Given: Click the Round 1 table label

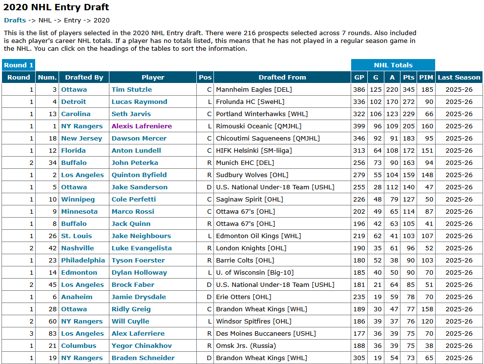Looking at the screenshot, I should pos(19,65).
